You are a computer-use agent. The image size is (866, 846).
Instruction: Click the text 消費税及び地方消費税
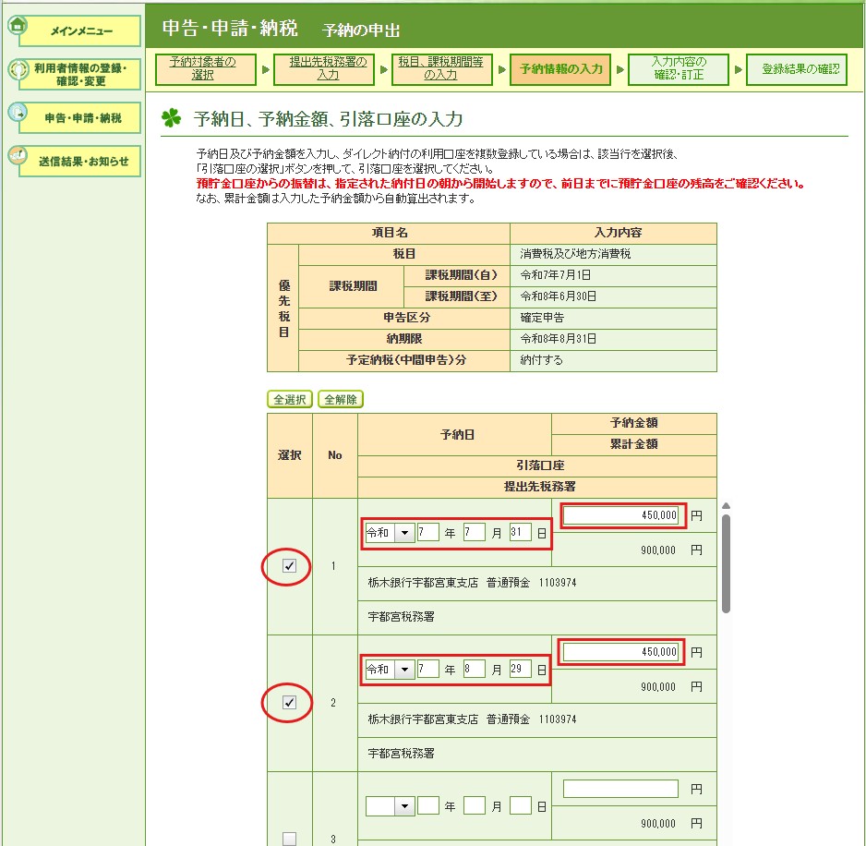(x=575, y=254)
